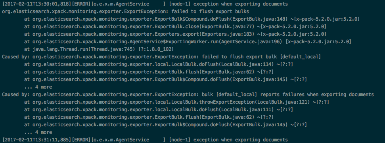Click AgentService.java:196 source reference
The image size is (385, 143).
click(x=251, y=42)
